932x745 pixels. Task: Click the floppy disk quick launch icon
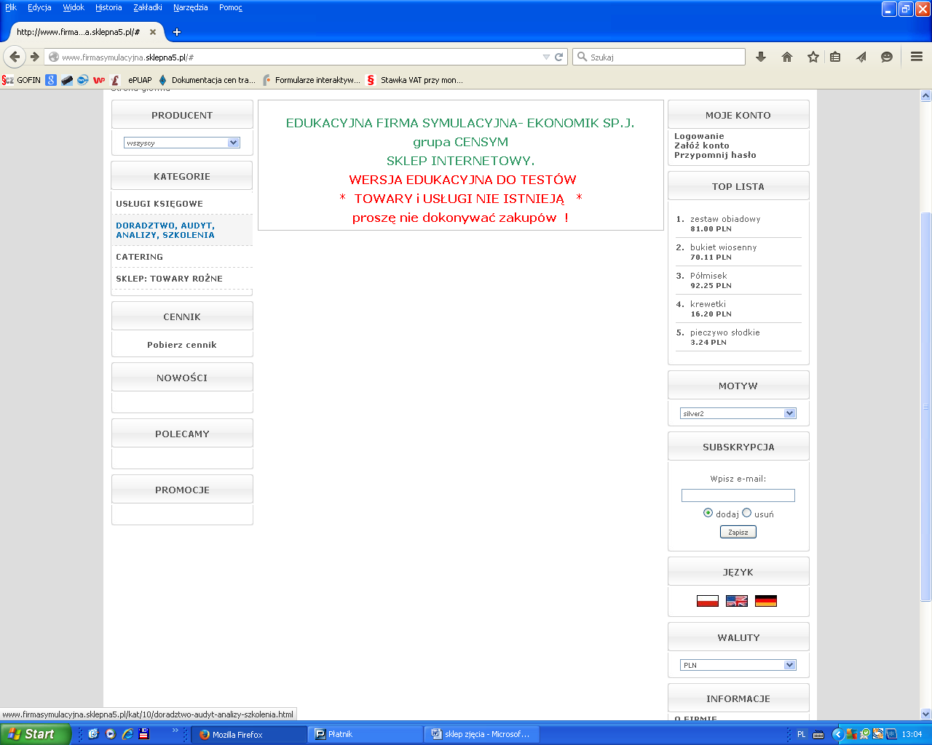[x=144, y=734]
